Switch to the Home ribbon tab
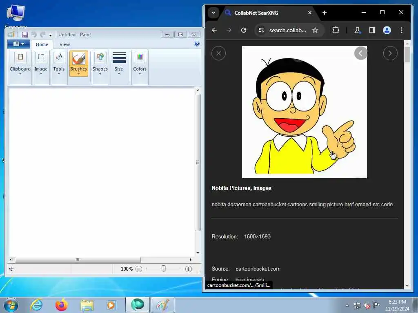Screen dimensions: 418x313 pyautogui.click(x=42, y=44)
